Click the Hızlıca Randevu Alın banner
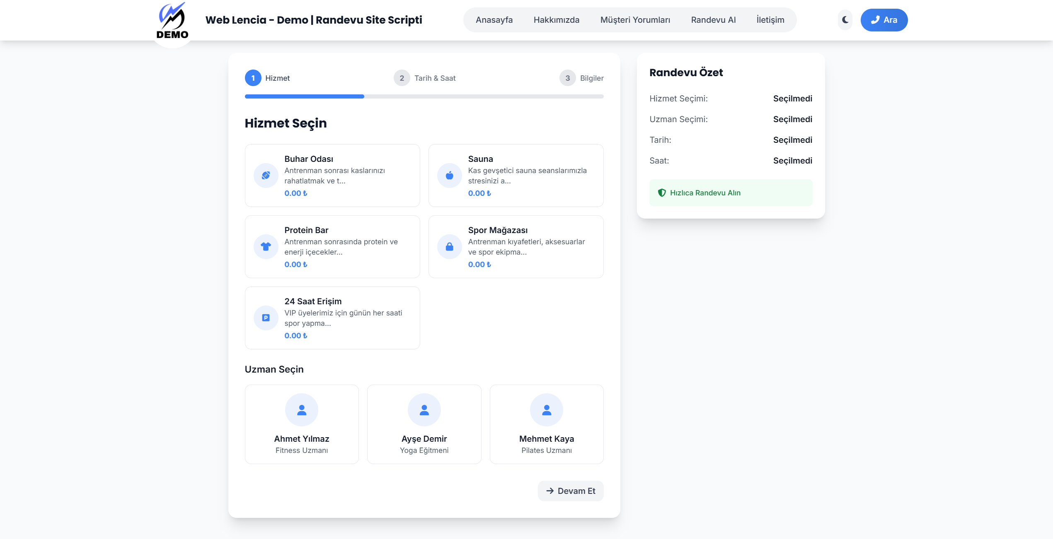The width and height of the screenshot is (1053, 539). (730, 193)
